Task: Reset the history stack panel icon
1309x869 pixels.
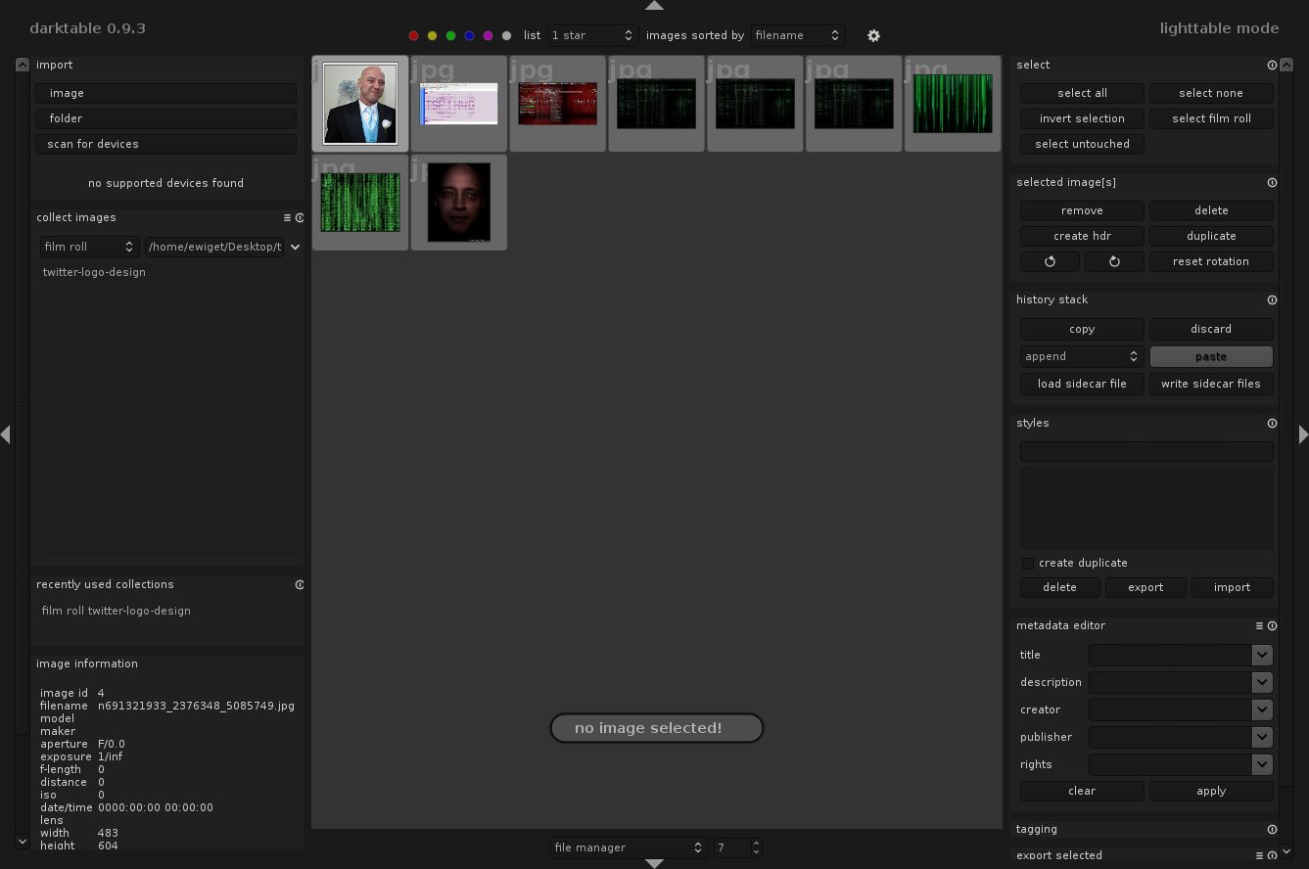Action: pyautogui.click(x=1272, y=299)
